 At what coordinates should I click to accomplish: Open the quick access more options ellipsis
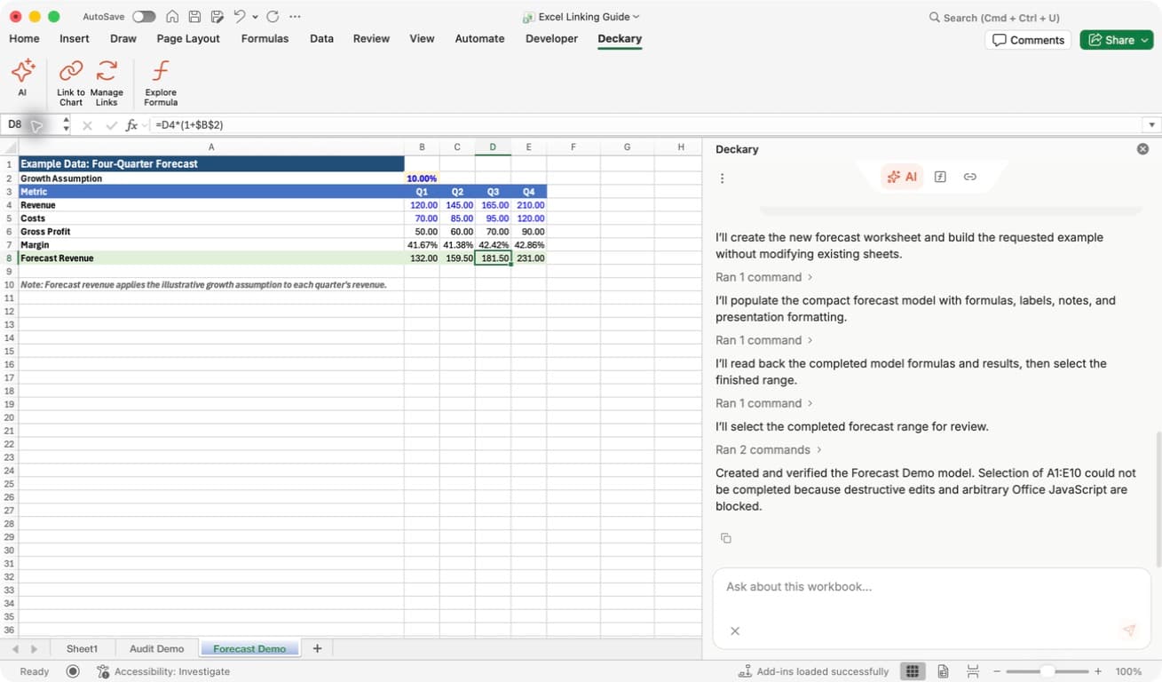click(295, 17)
